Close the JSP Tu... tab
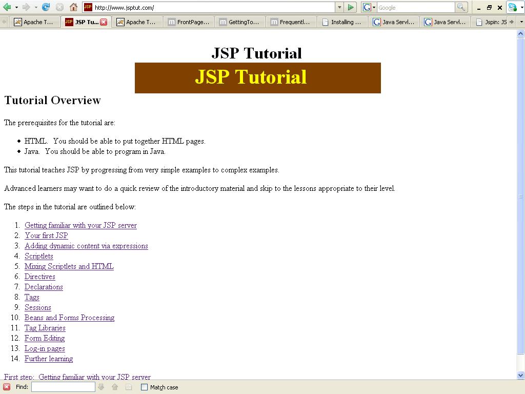525x394 pixels. (104, 22)
